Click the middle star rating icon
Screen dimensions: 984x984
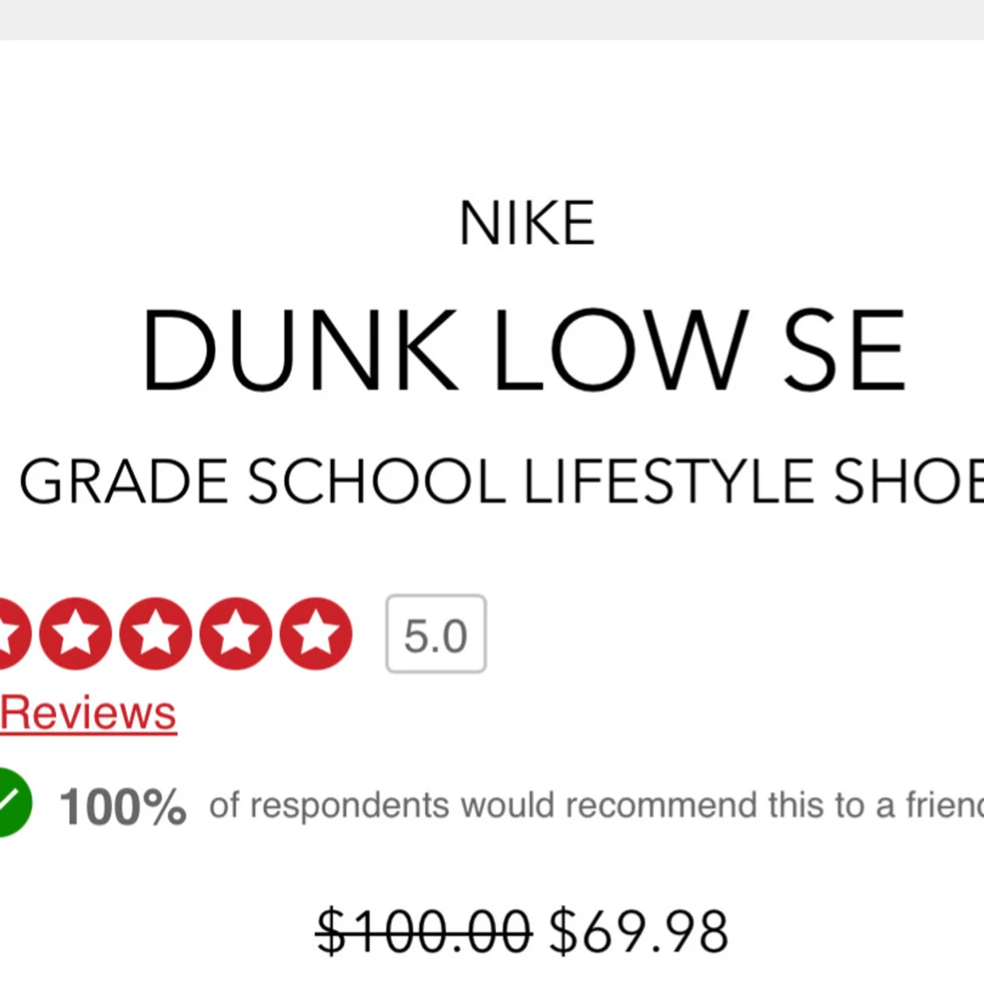(156, 634)
